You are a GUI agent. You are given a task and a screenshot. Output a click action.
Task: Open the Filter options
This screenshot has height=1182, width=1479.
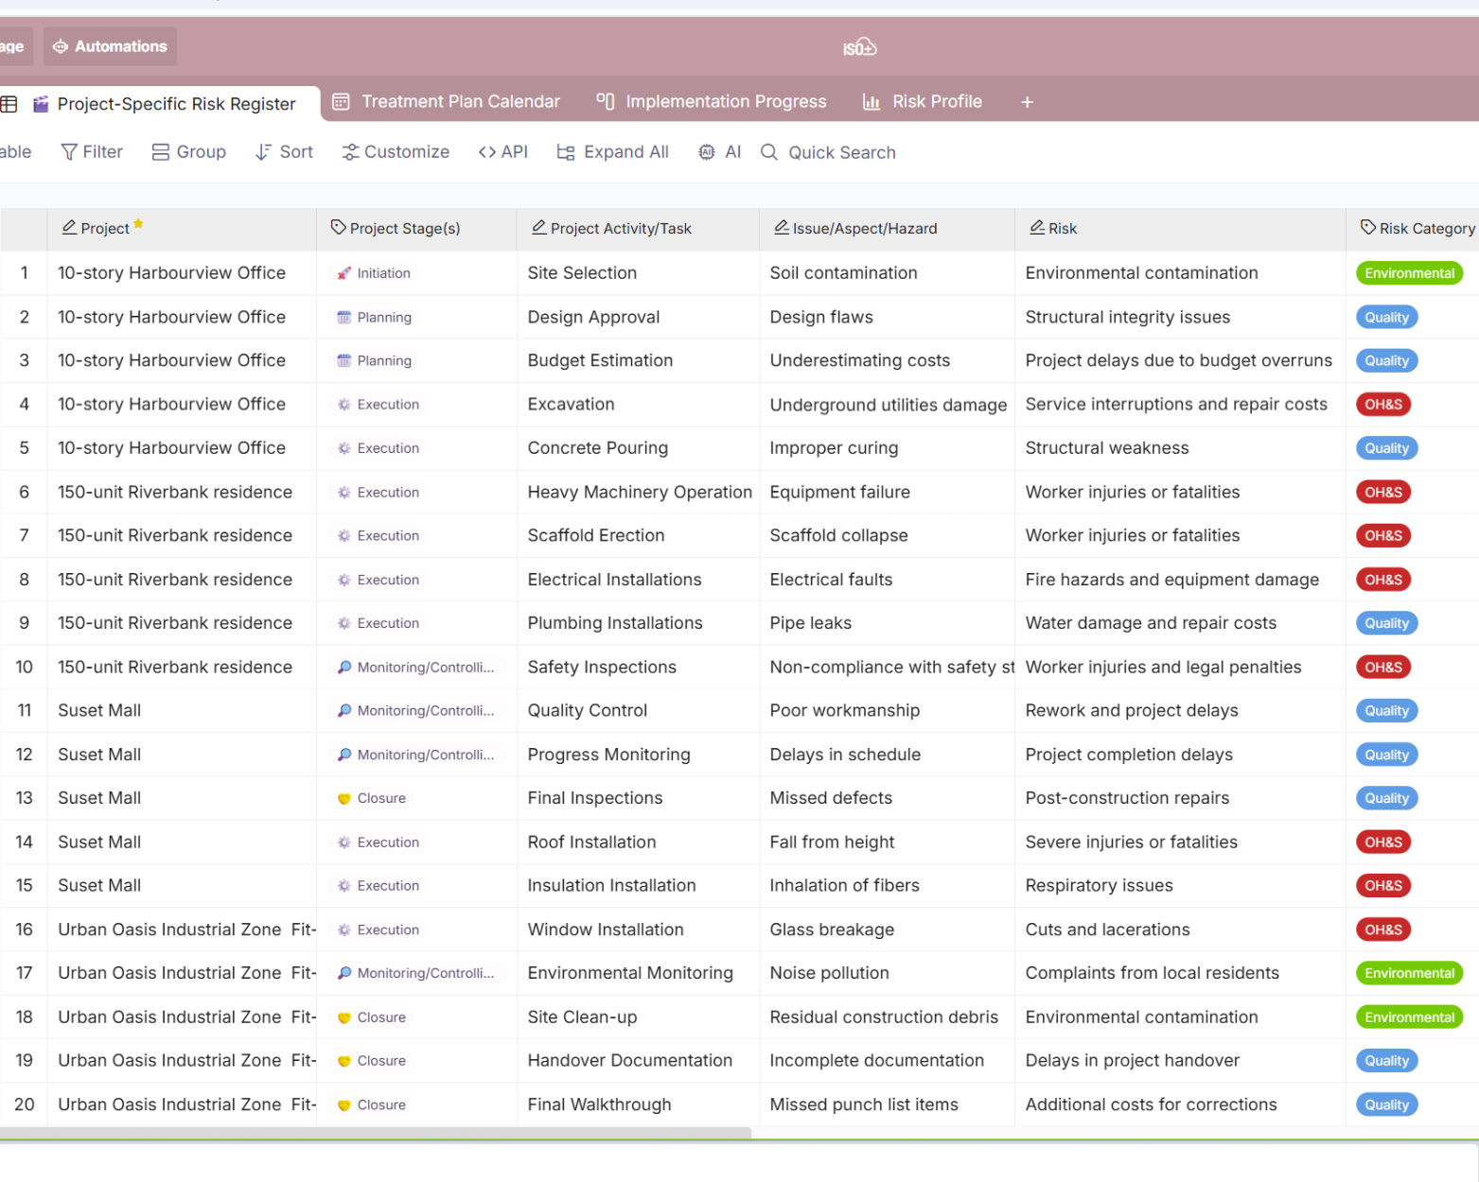(x=92, y=152)
